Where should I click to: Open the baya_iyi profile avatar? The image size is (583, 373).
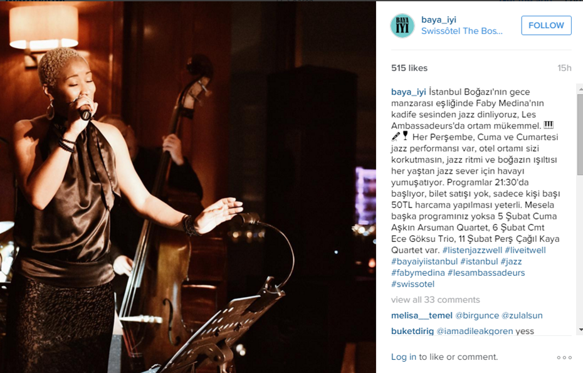tap(402, 26)
